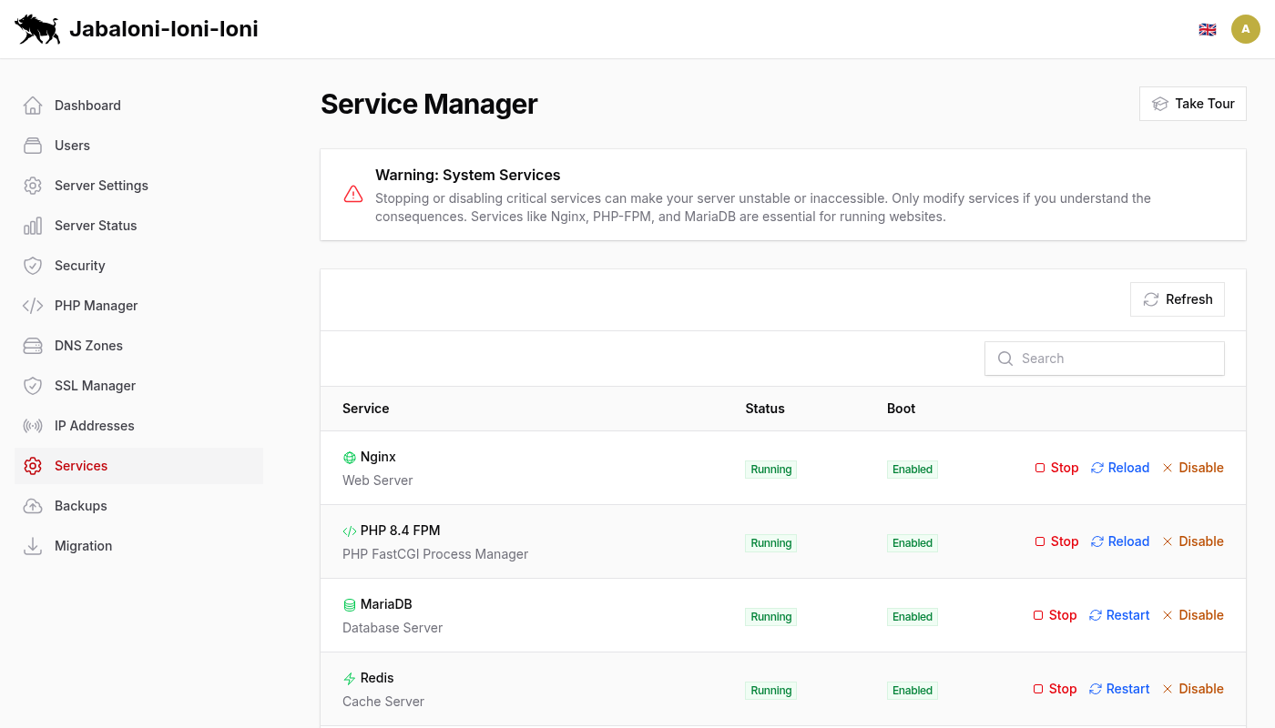Viewport: 1275px width, 728px height.
Task: Open DNS Zones via its sidebar icon
Action: [33, 345]
